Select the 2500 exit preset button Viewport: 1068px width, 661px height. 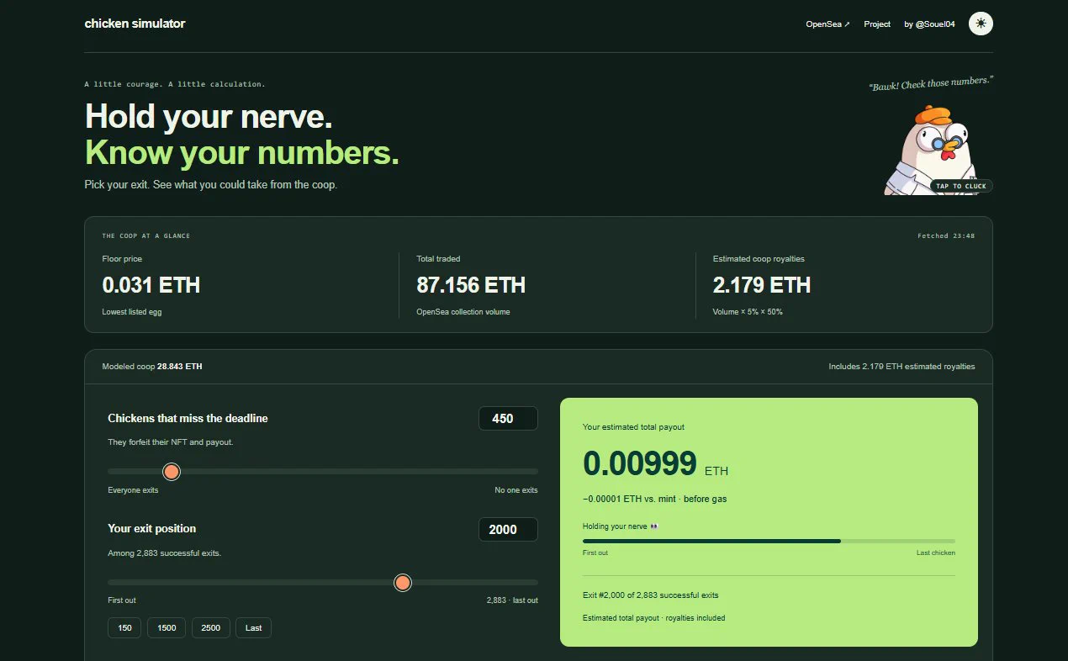pyautogui.click(x=211, y=628)
